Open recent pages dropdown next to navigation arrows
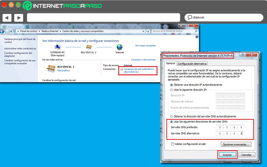The width and height of the screenshot is (267, 167). (x=11, y=31)
